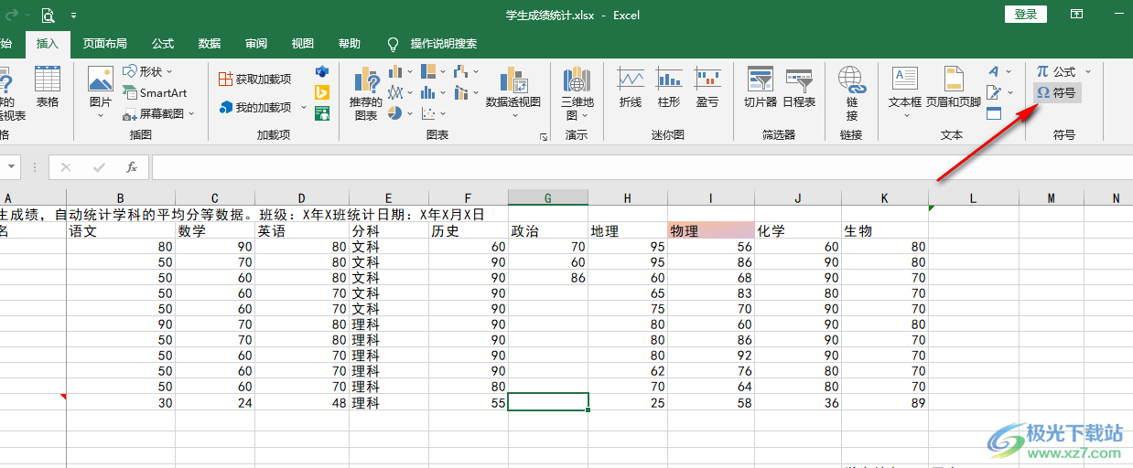Screen dimensions: 1133x468
Task: Select the 物理 header cell
Action: click(711, 231)
